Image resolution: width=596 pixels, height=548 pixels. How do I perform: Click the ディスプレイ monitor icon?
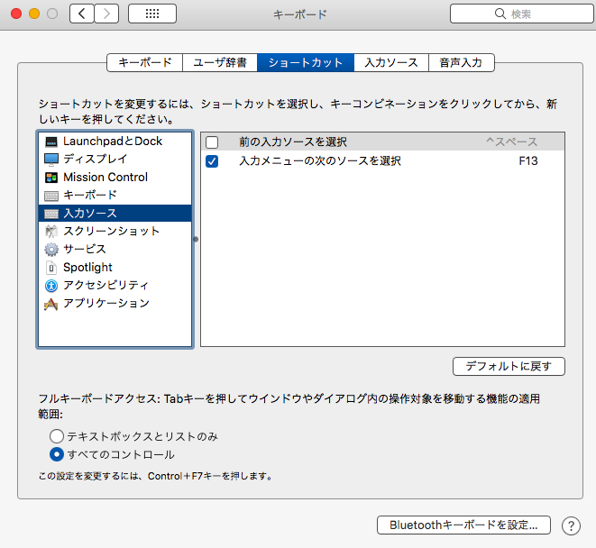point(51,160)
